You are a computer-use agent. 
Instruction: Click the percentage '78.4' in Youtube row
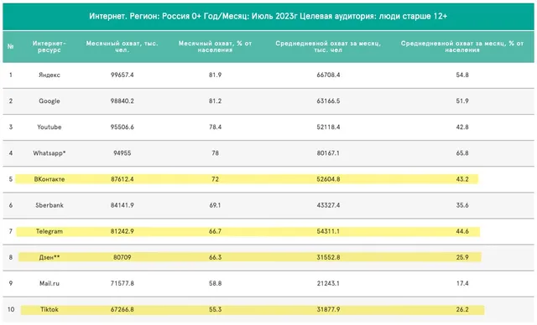(215, 126)
